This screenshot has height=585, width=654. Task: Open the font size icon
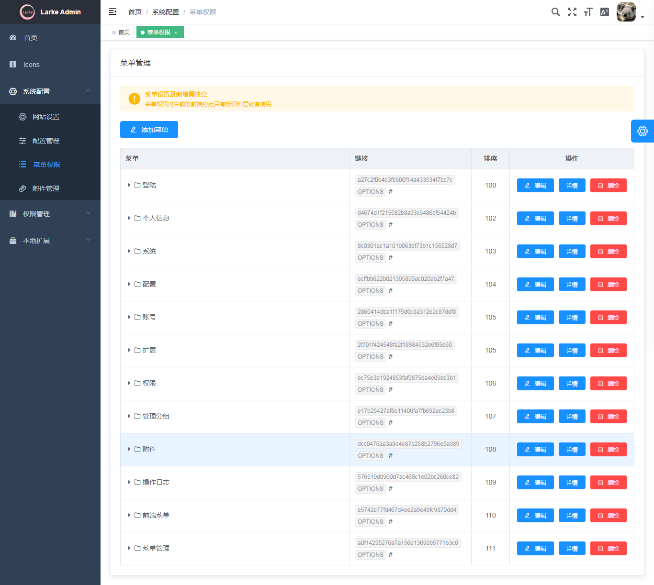click(588, 12)
